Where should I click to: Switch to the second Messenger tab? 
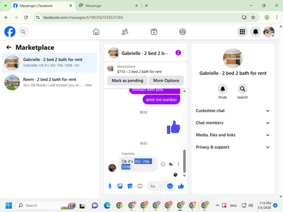pyautogui.click(x=108, y=6)
